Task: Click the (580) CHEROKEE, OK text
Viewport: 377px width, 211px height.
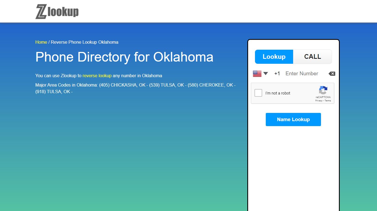Action: pyautogui.click(x=210, y=85)
